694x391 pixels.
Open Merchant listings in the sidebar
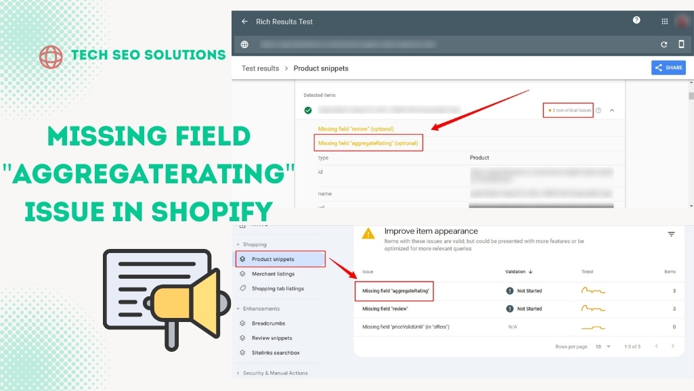[x=273, y=274]
